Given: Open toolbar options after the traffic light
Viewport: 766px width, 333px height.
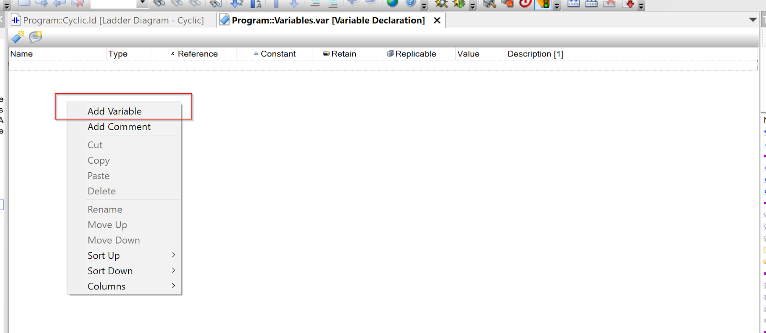Looking at the screenshot, I should point(557,6).
